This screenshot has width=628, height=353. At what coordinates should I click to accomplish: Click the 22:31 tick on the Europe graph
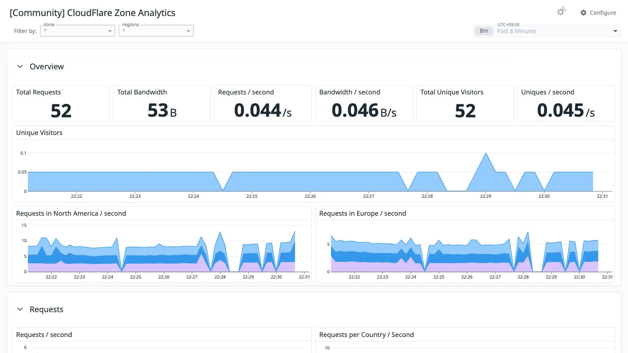pyautogui.click(x=607, y=277)
